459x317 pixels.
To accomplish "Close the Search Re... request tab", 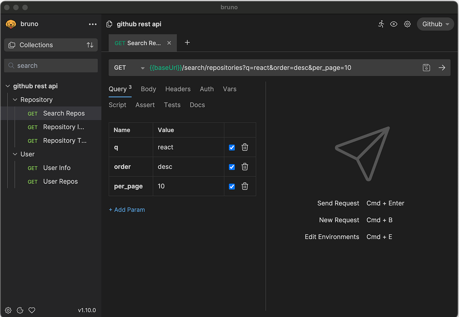I will coord(169,43).
